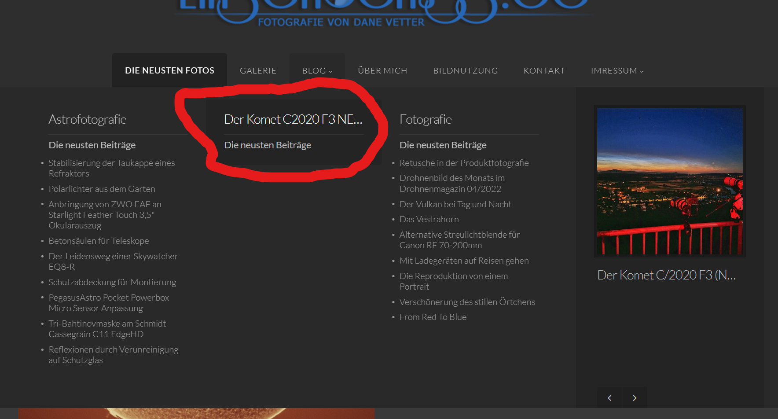Click the night sky comet thumbnail image
Viewport: 778px width, 419px height.
(x=670, y=181)
